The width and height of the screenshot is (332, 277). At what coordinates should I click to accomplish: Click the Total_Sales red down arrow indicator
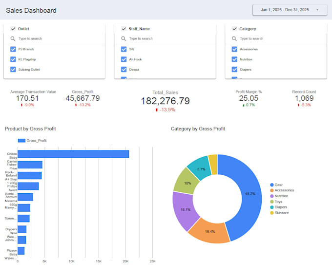[x=157, y=110]
